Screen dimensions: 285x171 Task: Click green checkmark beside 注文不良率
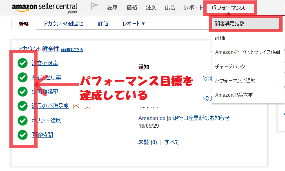pos(22,63)
